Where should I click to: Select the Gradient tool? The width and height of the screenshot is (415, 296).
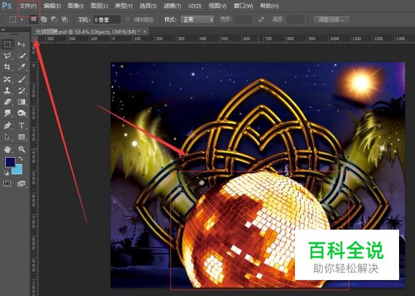pyautogui.click(x=22, y=102)
